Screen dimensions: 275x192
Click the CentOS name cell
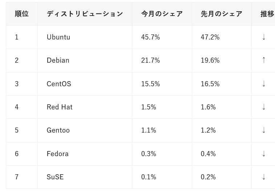coord(85,84)
